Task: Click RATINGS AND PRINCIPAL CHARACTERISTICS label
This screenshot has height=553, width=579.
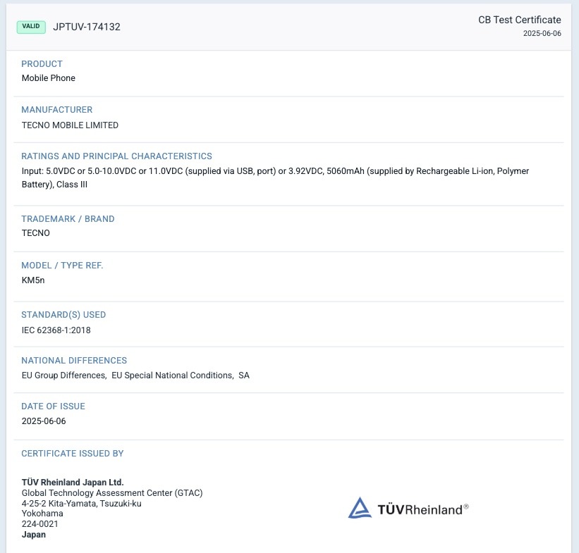Action: click(116, 156)
